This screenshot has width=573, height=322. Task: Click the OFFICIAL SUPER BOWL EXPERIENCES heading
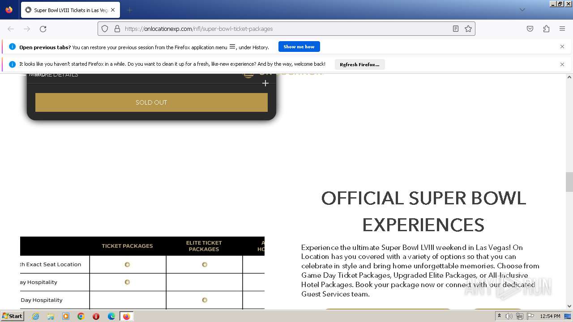(x=423, y=211)
